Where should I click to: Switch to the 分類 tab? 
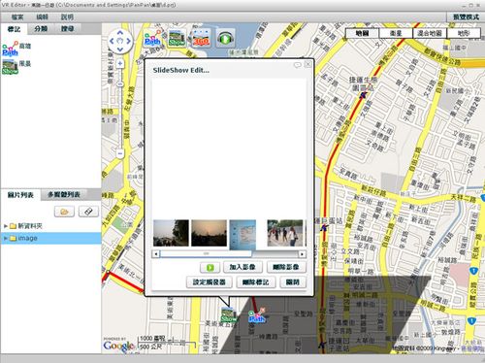click(x=41, y=29)
